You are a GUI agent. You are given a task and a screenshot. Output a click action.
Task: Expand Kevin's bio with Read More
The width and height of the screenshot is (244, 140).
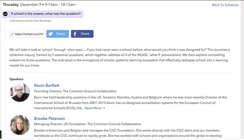click(95, 108)
